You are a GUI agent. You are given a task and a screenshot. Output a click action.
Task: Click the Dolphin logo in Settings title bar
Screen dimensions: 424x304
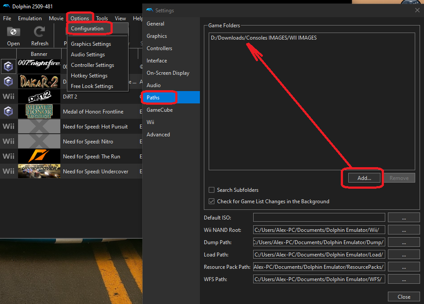point(149,10)
